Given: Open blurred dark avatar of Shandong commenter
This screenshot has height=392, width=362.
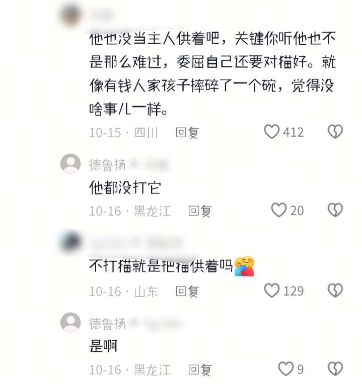Looking at the screenshot, I should coord(70,242).
